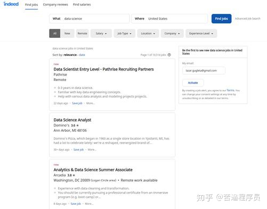Expand the Company dropdown

pyautogui.click(x=172, y=34)
